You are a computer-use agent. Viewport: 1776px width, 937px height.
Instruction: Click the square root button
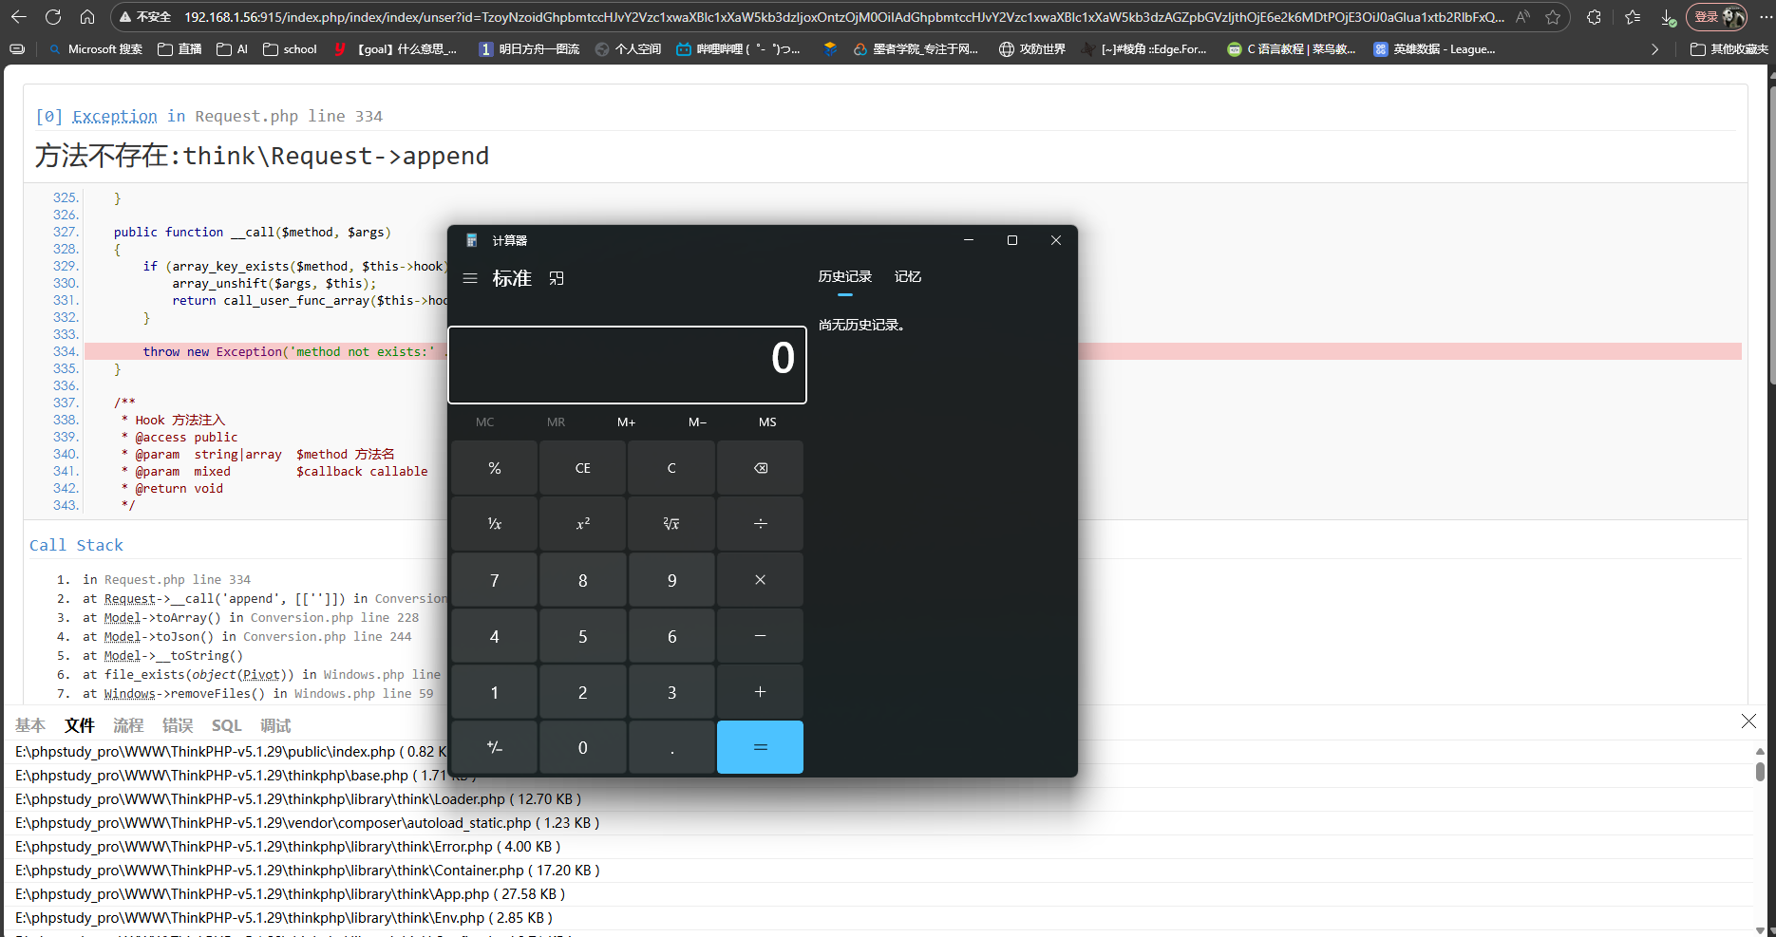point(671,524)
